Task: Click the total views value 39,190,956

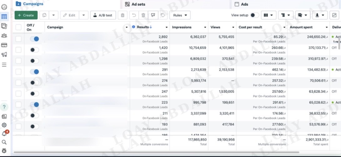Action: (x=226, y=139)
